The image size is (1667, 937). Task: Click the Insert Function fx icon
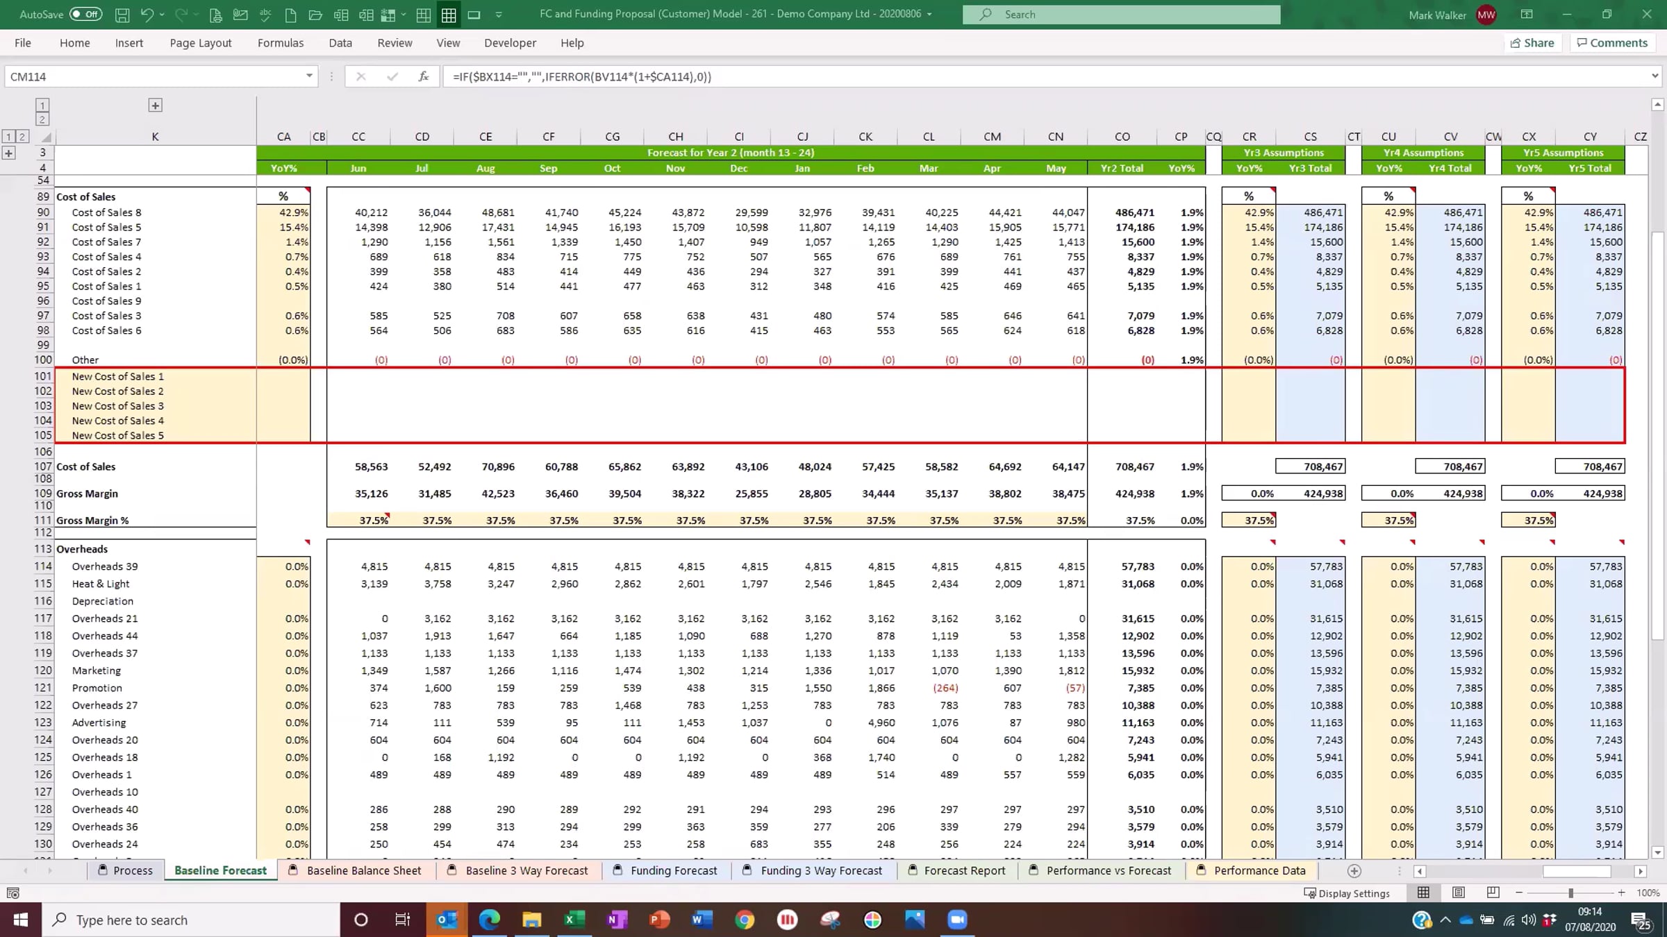point(423,76)
